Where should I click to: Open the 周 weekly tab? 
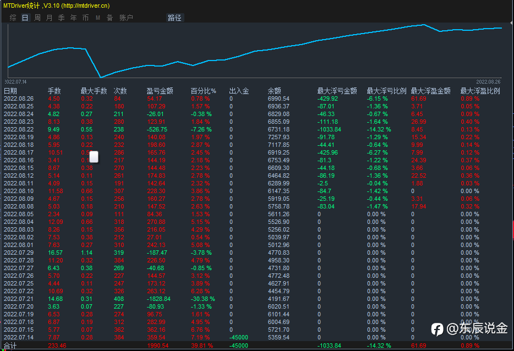point(37,18)
